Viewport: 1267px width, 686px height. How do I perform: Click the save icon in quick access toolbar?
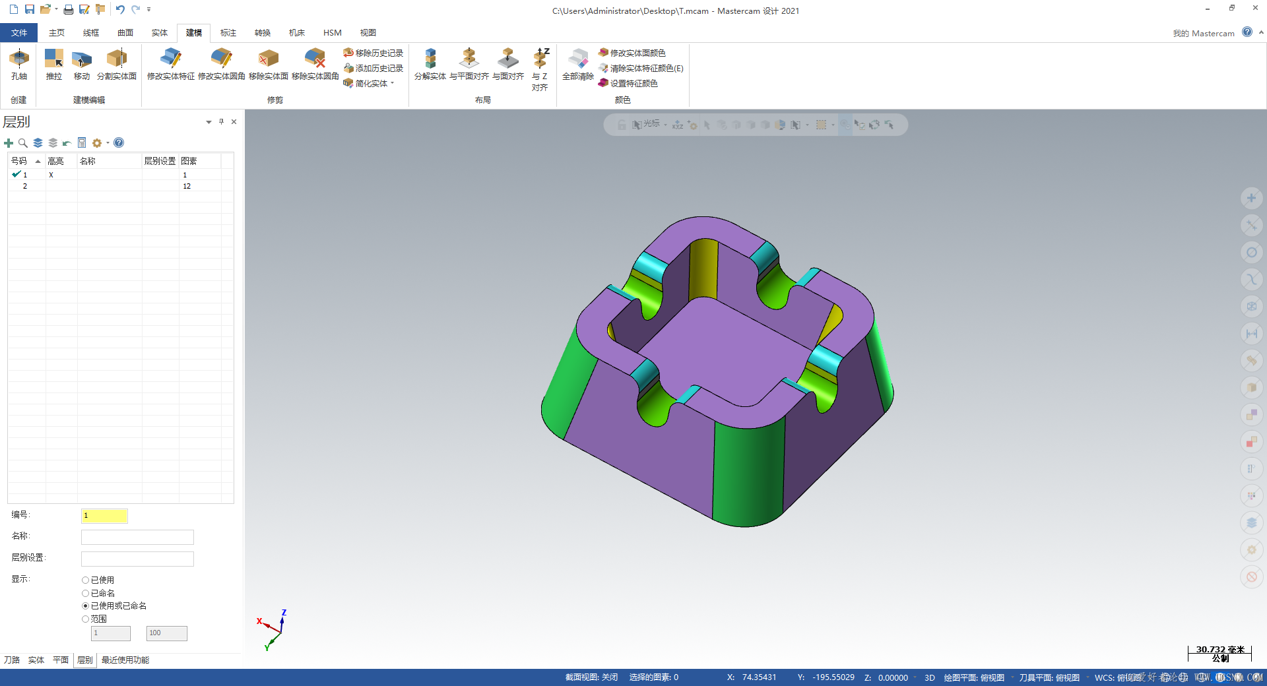click(30, 9)
